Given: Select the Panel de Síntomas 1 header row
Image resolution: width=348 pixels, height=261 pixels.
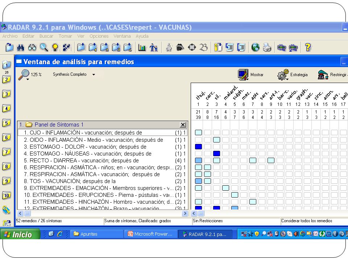Looking at the screenshot, I should tap(103, 125).
